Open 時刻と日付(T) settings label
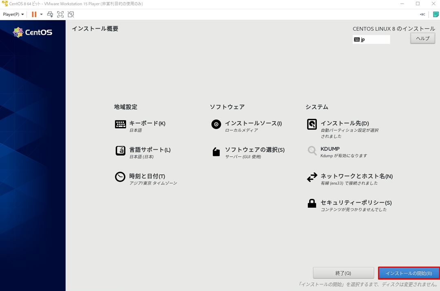Viewport: 440px width, 291px height. [147, 176]
